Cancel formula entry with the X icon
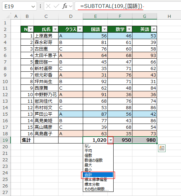The height and width of the screenshot is (196, 181). [x=48, y=6]
